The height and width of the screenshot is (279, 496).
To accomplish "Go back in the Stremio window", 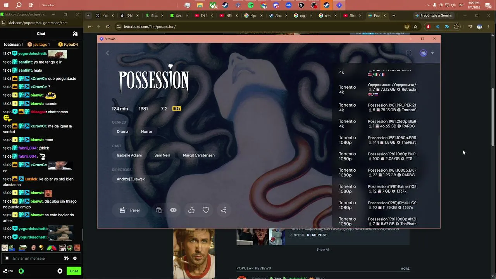I will [108, 53].
